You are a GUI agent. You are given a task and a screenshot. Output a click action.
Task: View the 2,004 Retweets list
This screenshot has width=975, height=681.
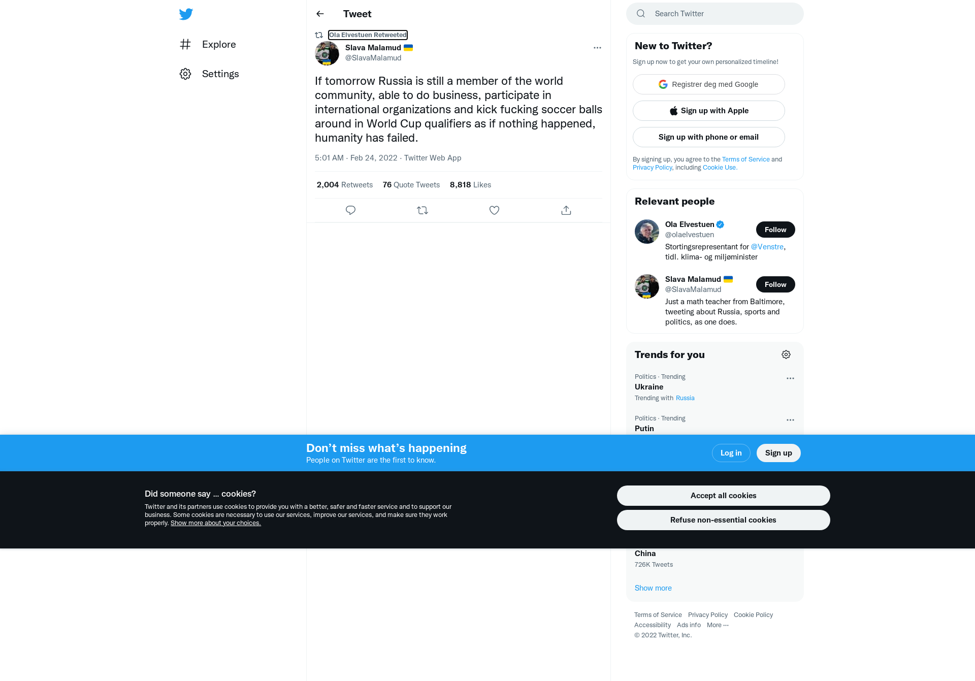[x=345, y=185]
